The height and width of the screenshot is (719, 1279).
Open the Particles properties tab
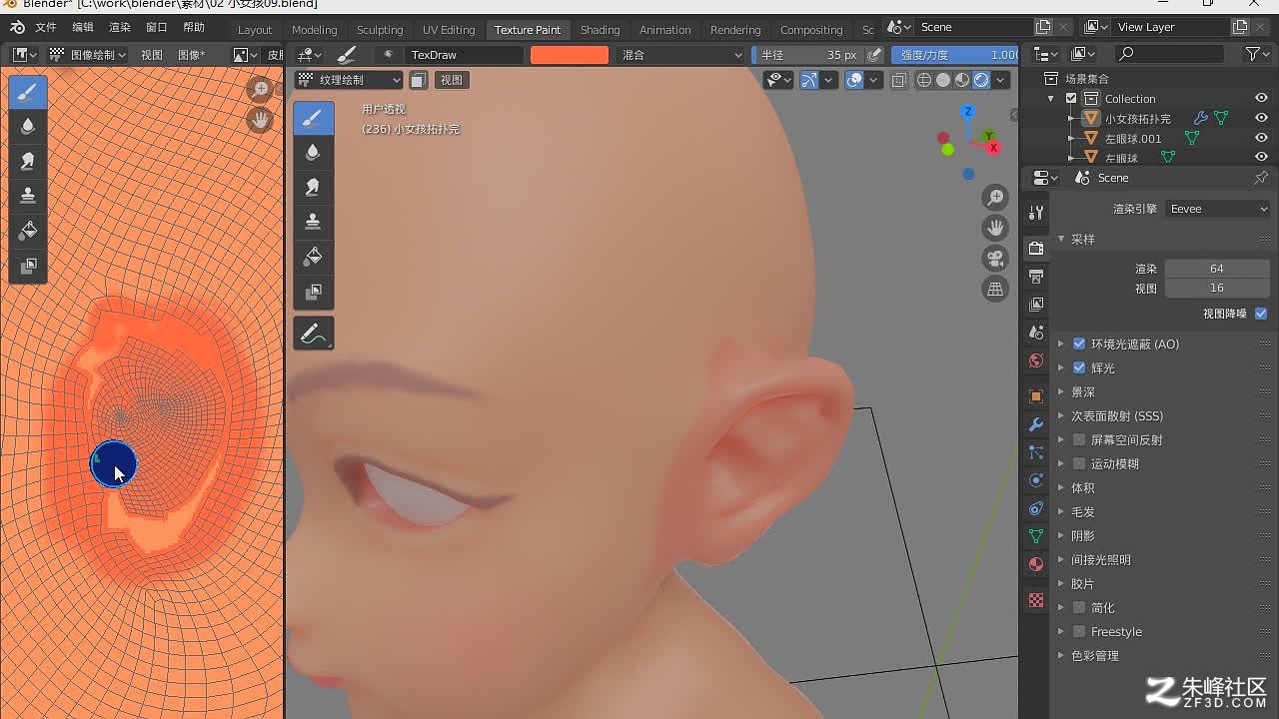1036,452
